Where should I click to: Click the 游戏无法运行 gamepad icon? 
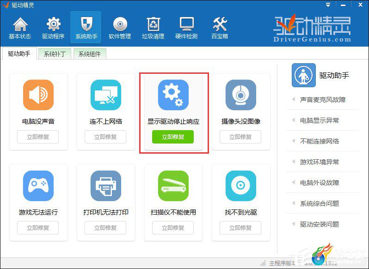pyautogui.click(x=38, y=185)
